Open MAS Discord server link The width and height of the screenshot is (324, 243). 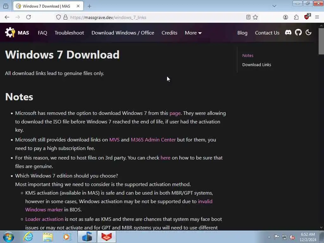288,33
